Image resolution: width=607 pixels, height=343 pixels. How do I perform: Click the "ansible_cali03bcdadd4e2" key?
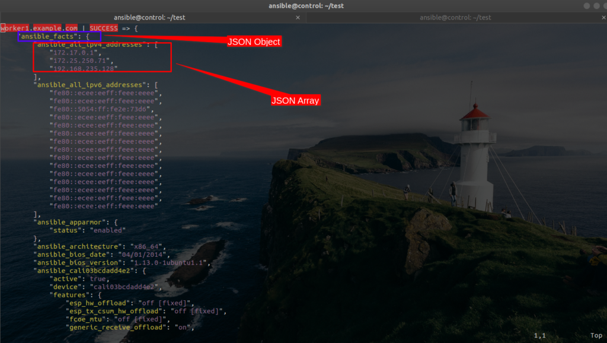[x=84, y=271]
